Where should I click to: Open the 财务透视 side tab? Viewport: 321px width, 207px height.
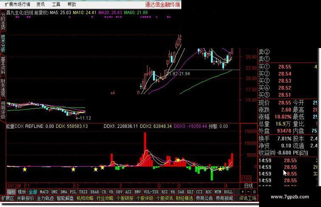coord(3,88)
